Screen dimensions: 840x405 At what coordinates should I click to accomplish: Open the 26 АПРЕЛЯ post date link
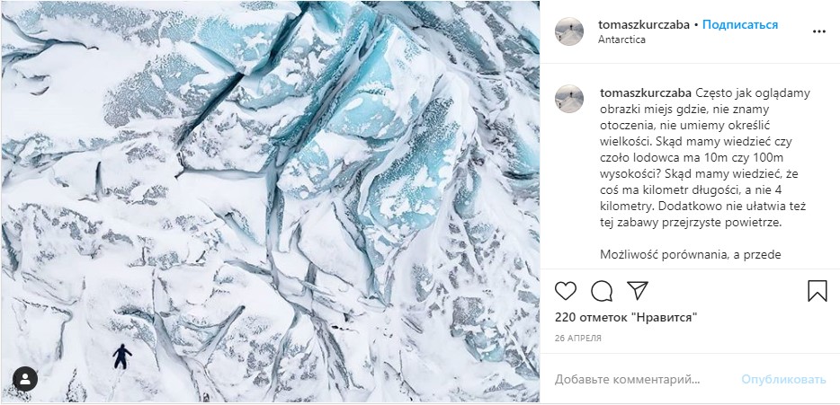click(x=577, y=339)
